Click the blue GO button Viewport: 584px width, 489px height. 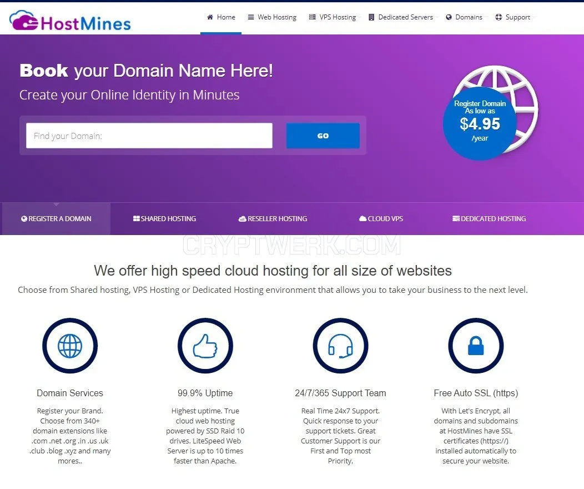323,136
